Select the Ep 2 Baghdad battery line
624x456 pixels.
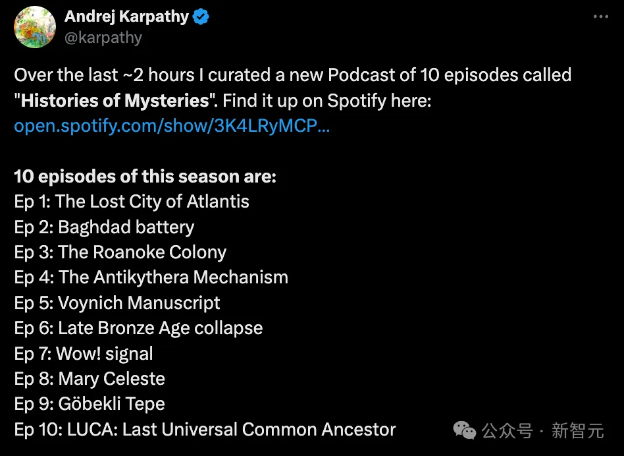point(104,227)
